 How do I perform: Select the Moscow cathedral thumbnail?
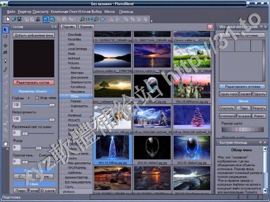[192, 86]
